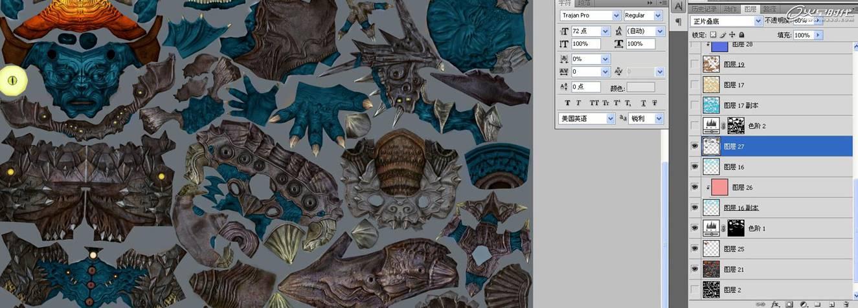Image resolution: width=858 pixels, height=308 pixels.
Task: Open the leading (自动) dropdown
Action: pos(660,31)
